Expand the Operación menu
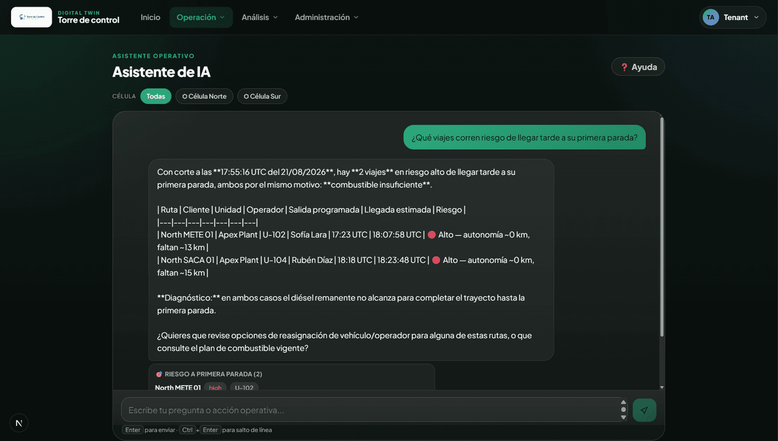Screen dimensions: 778x441 coord(201,17)
